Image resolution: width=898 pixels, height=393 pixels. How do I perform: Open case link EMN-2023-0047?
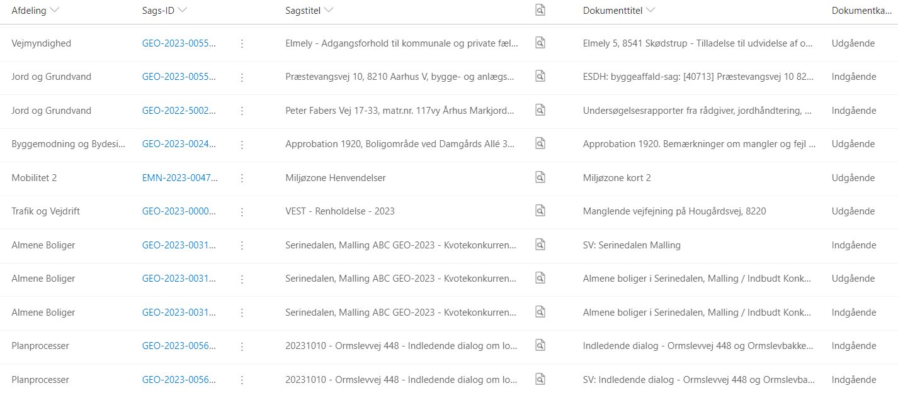(180, 178)
